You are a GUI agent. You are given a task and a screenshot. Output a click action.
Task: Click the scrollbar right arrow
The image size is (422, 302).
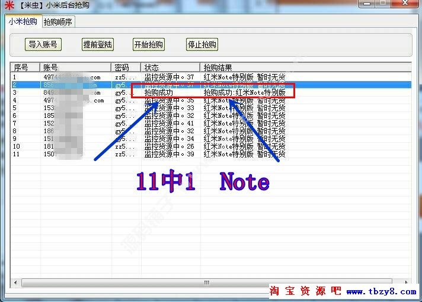(407, 282)
